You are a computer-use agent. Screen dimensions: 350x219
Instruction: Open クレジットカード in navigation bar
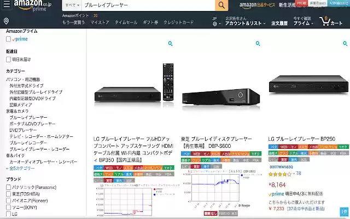coord(179,22)
